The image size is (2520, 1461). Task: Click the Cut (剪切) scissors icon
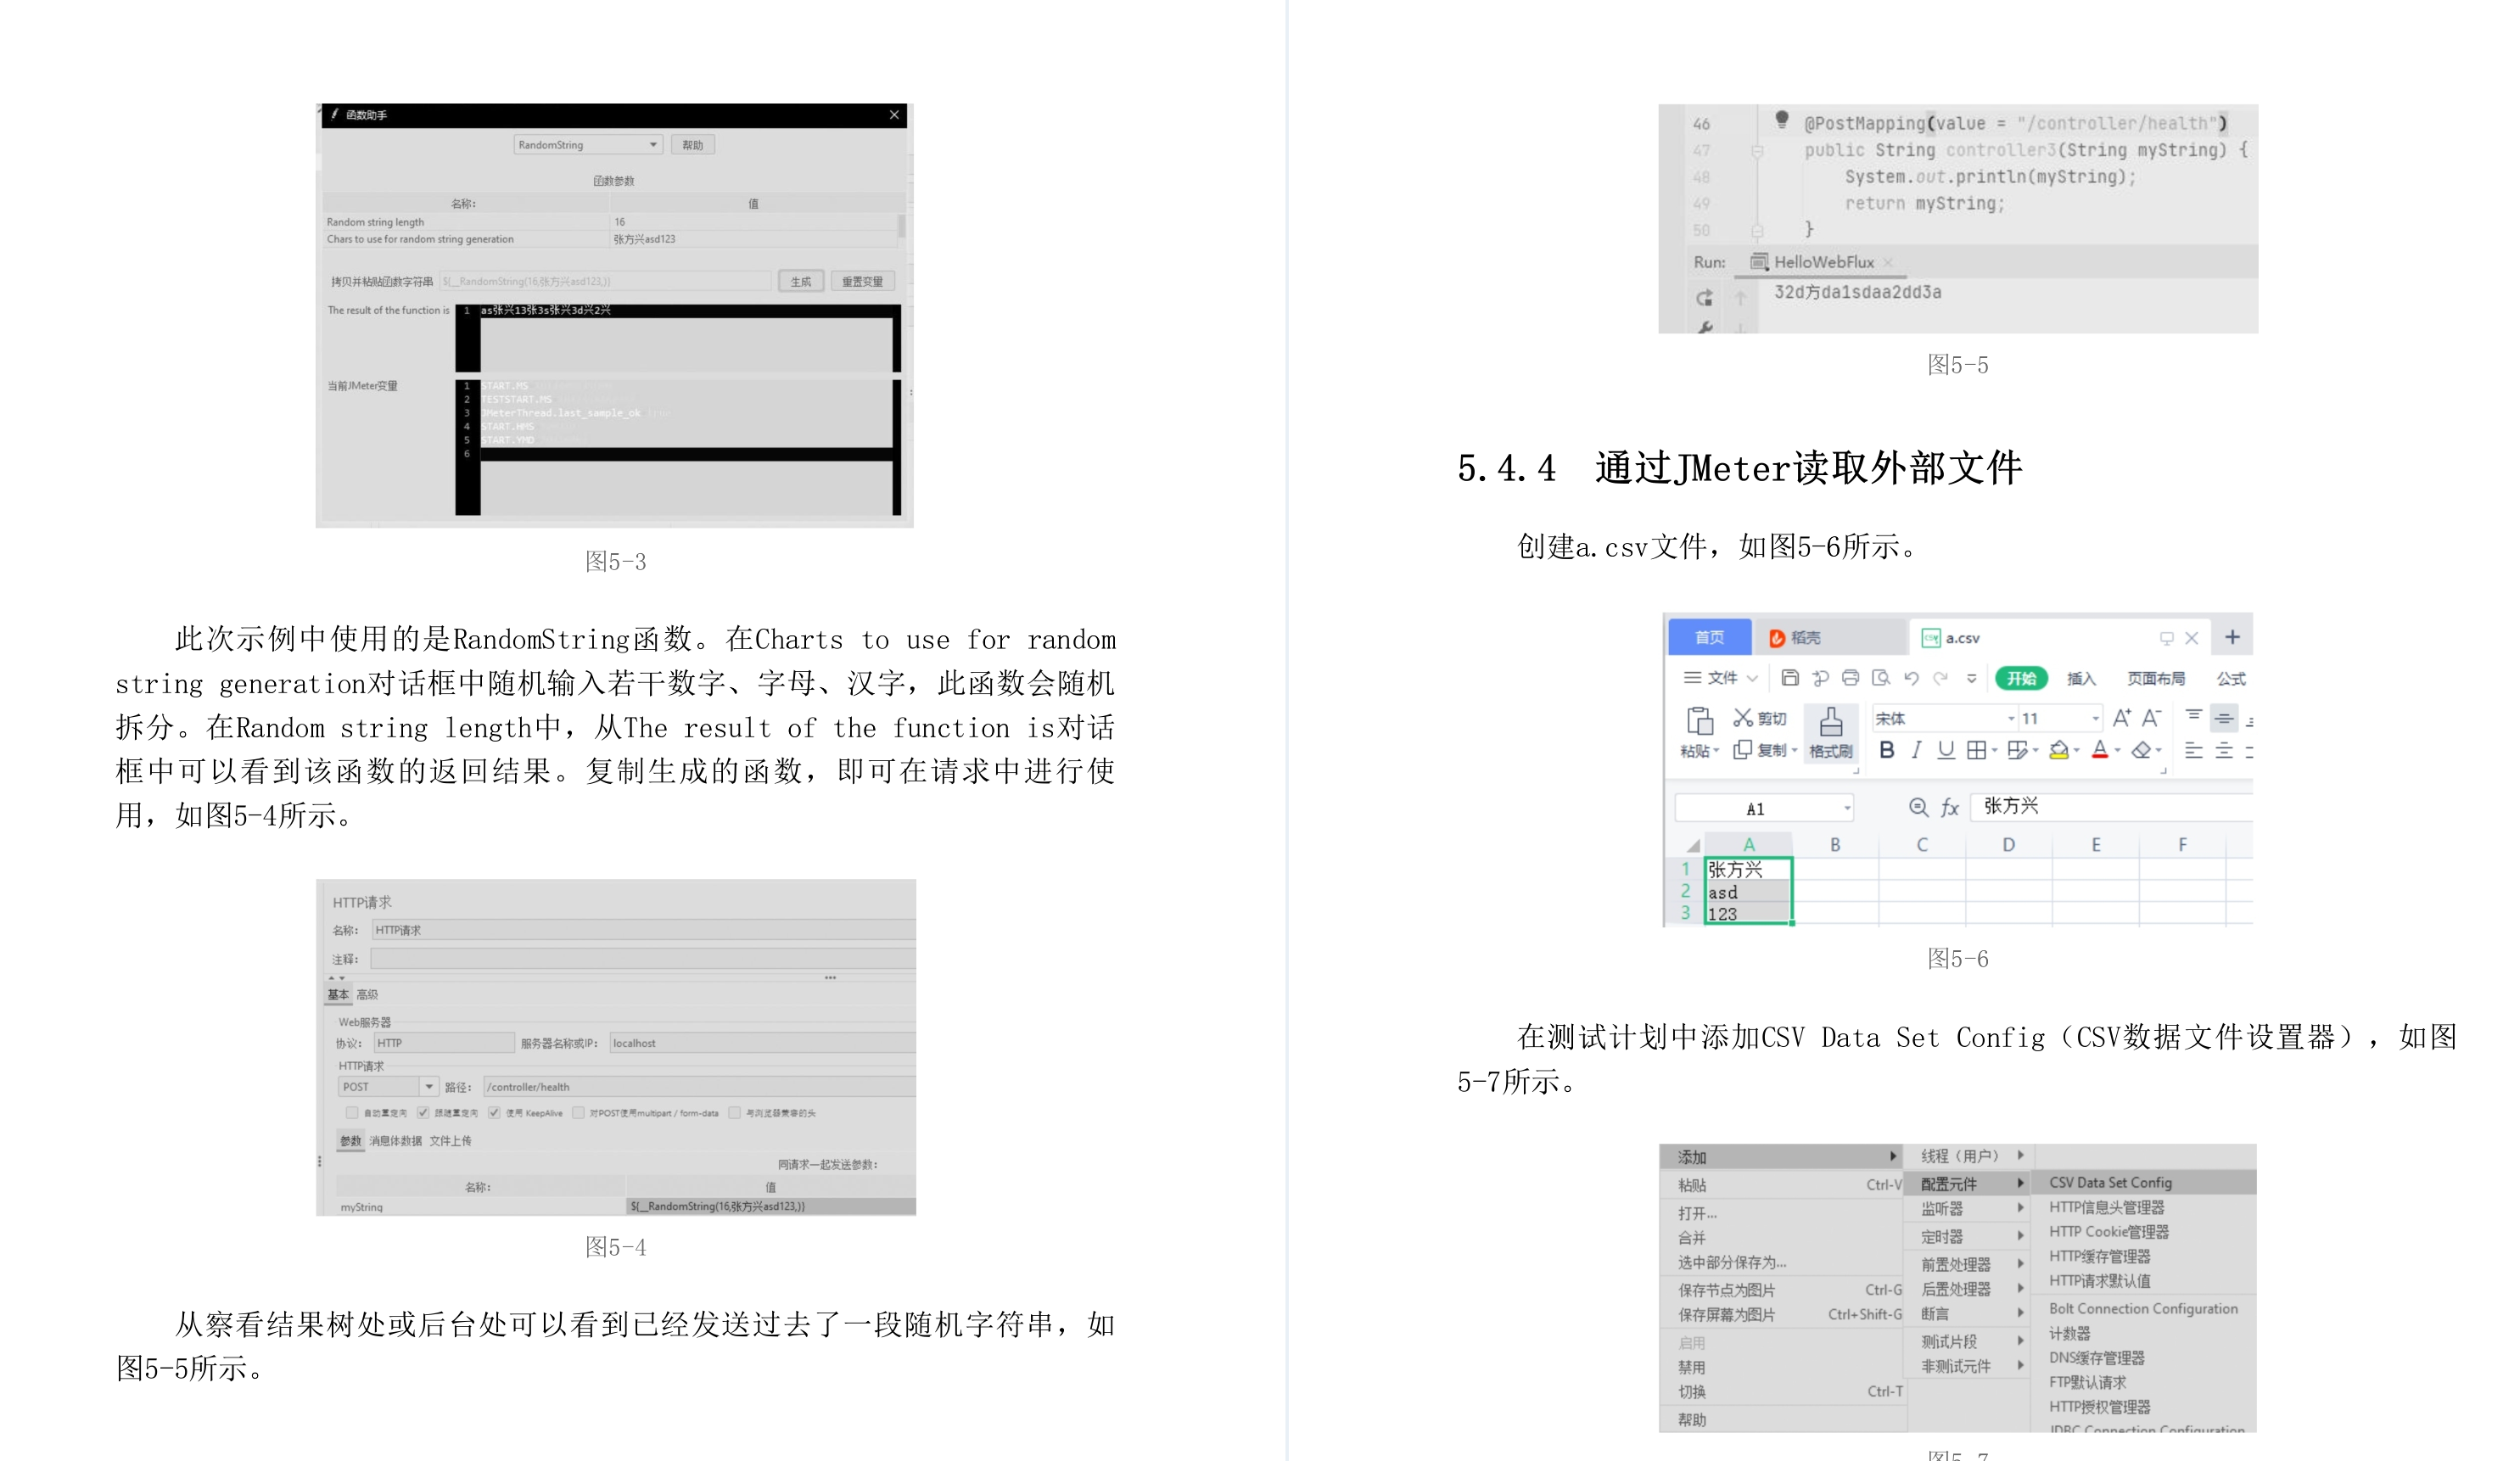pyautogui.click(x=1743, y=718)
